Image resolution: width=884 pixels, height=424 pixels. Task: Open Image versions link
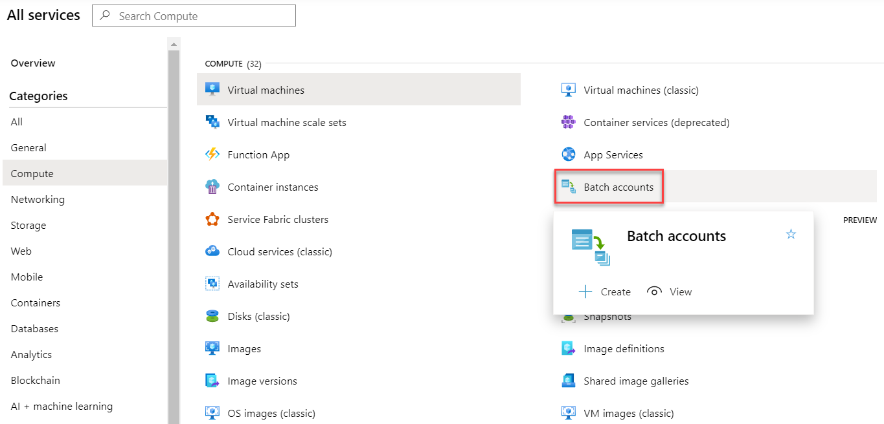[x=262, y=381]
